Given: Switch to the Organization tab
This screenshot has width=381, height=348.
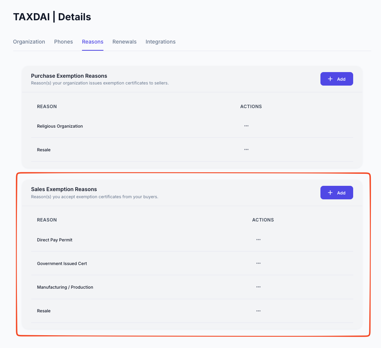Looking at the screenshot, I should coord(29,42).
